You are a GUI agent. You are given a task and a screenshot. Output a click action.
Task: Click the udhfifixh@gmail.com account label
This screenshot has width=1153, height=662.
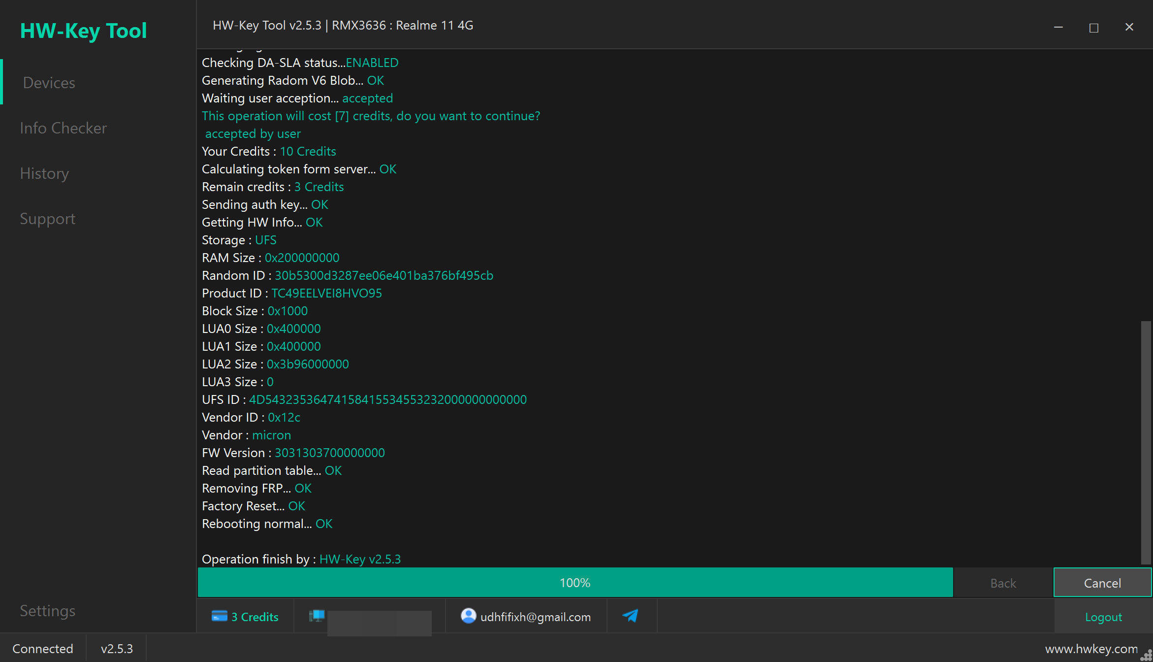535,617
